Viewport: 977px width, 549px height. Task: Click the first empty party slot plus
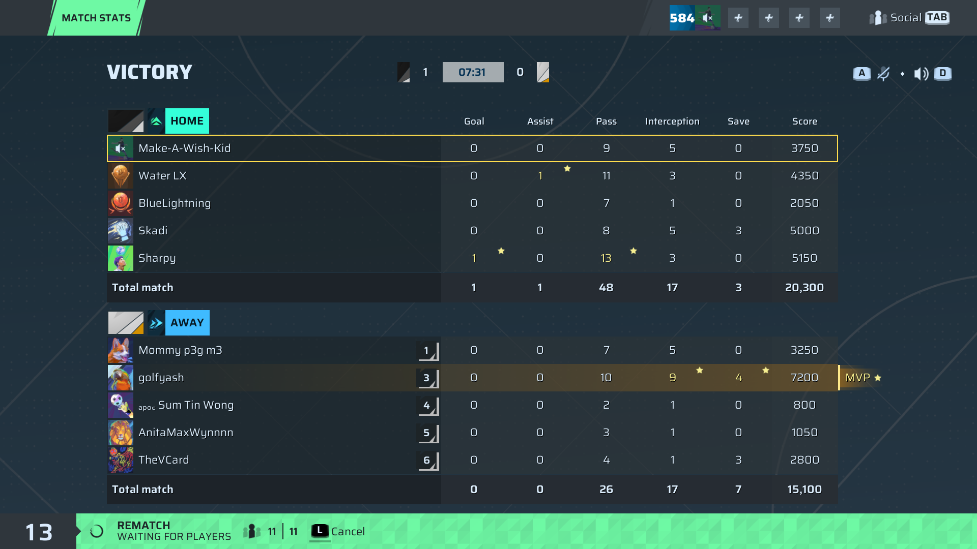738,18
